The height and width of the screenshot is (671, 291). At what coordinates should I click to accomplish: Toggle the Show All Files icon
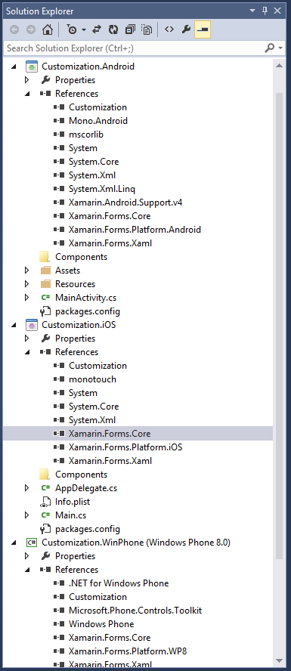(147, 29)
